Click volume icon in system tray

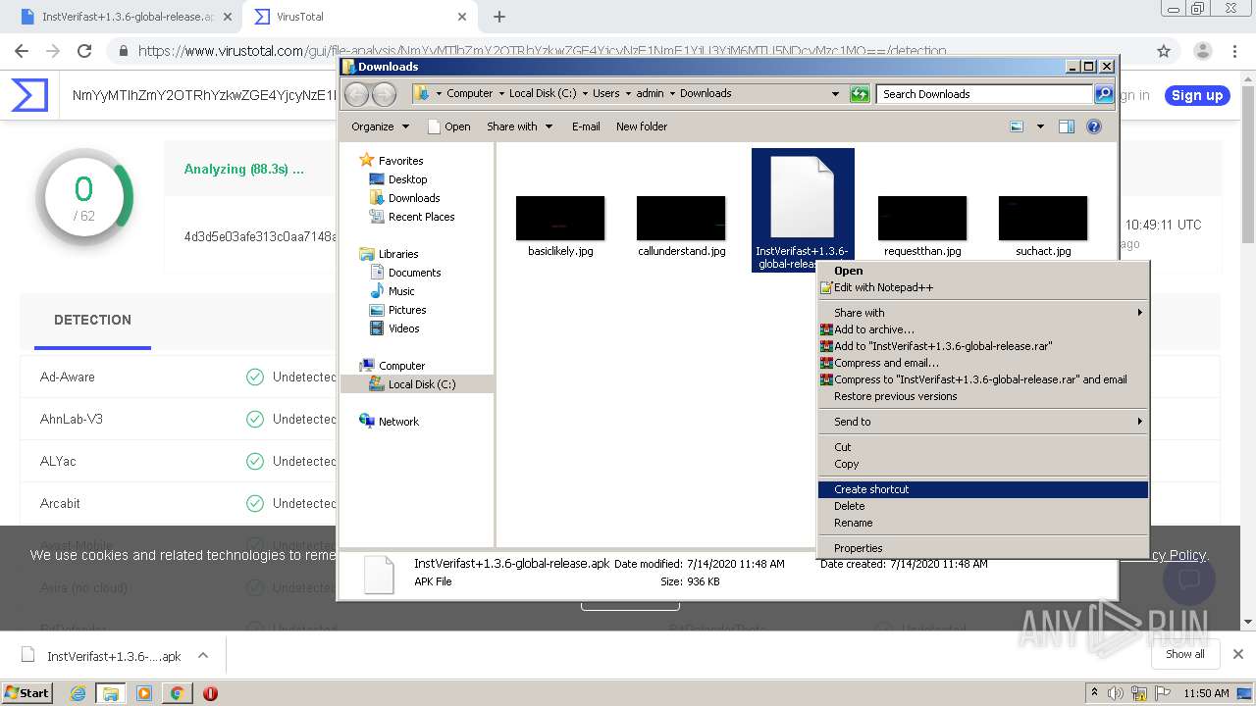(x=1116, y=693)
